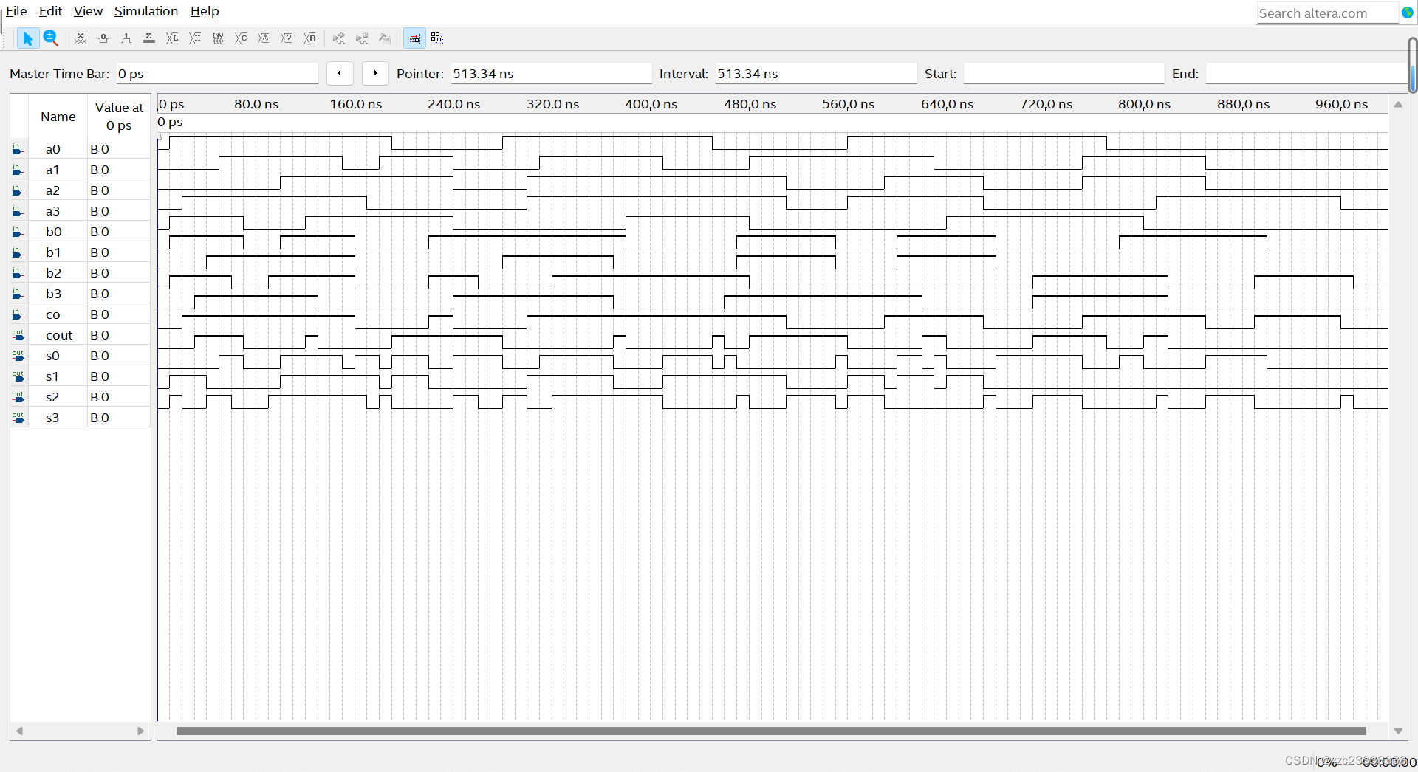Image resolution: width=1418 pixels, height=772 pixels.
Task: Click the Value at 0 ps header
Action: tap(119, 117)
